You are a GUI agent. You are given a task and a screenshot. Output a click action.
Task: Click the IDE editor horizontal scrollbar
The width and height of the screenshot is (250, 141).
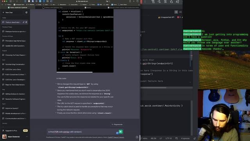[x=154, y=88]
